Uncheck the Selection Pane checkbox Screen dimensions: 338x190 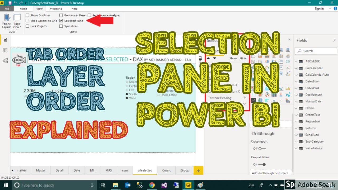pyautogui.click(x=61, y=21)
